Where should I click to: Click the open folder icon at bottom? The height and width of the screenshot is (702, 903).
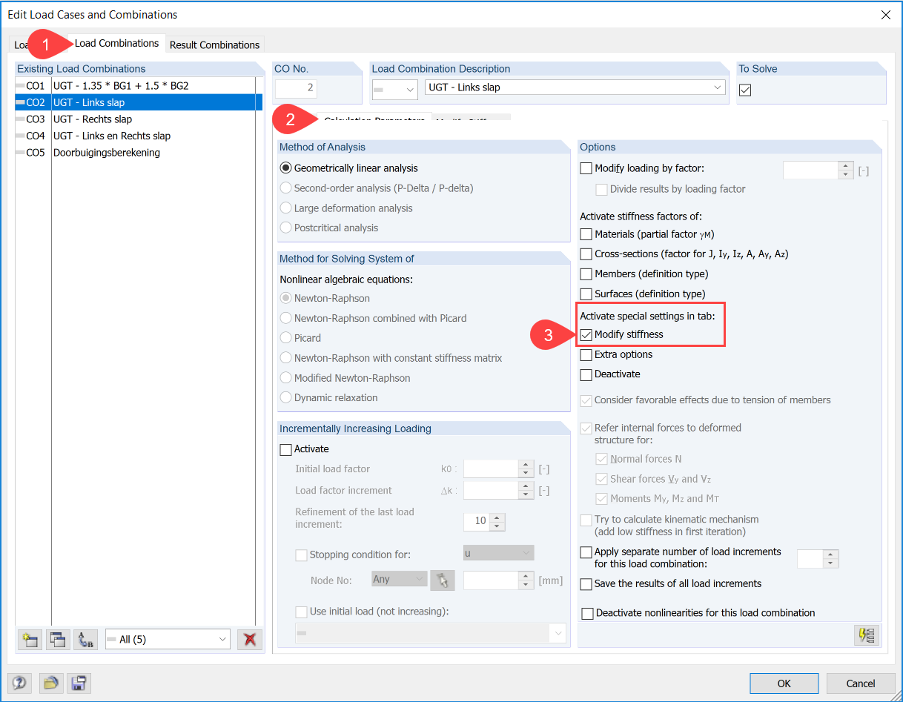coord(50,683)
